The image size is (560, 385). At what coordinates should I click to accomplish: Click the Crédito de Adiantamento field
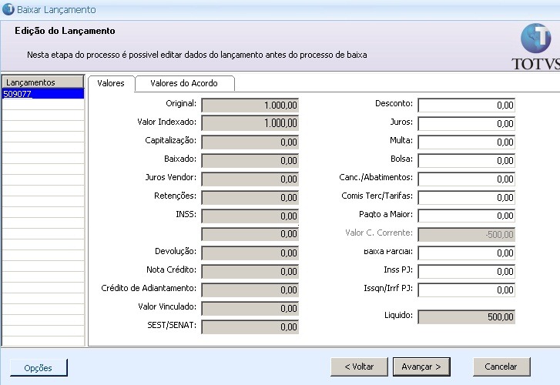tap(250, 290)
